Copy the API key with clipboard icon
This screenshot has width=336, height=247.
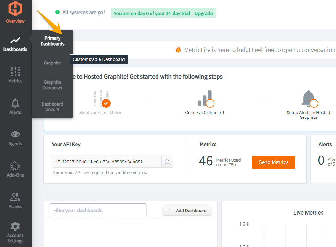pyautogui.click(x=167, y=162)
